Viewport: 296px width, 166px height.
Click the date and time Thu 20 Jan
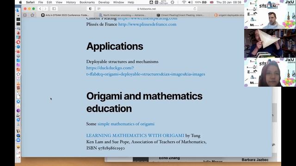pos(228,2)
